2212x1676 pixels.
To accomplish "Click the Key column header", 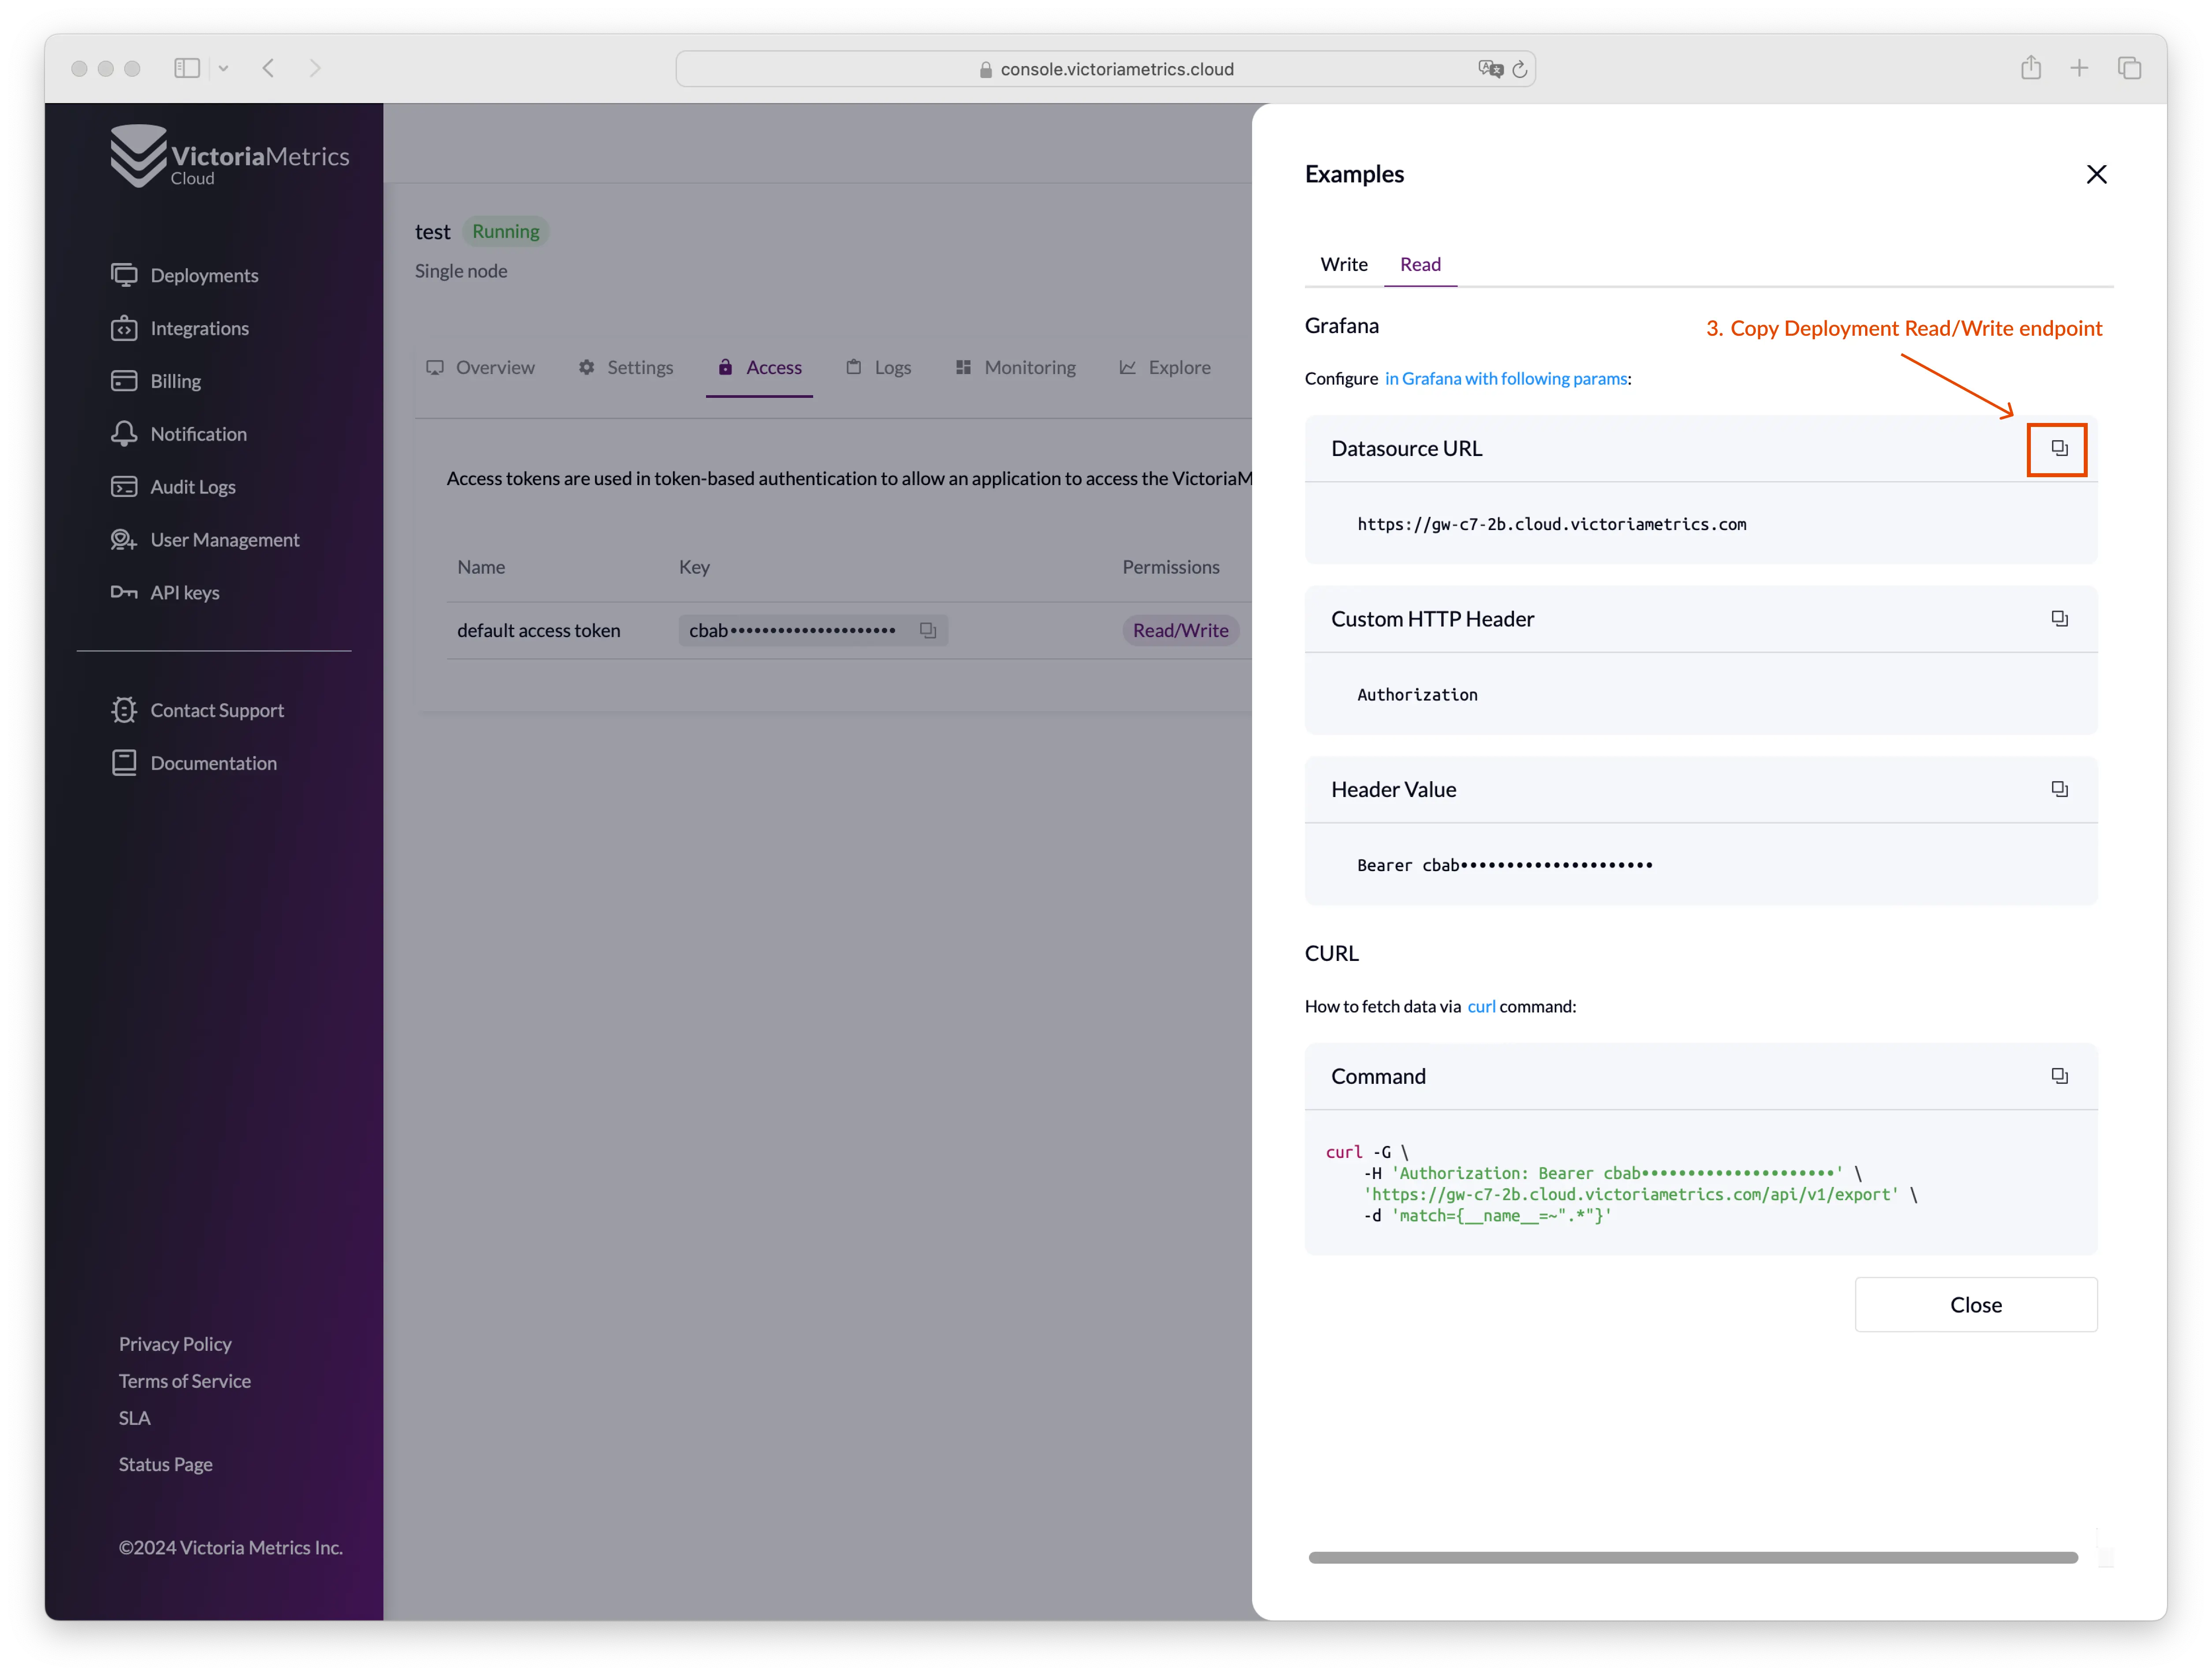I will point(694,567).
